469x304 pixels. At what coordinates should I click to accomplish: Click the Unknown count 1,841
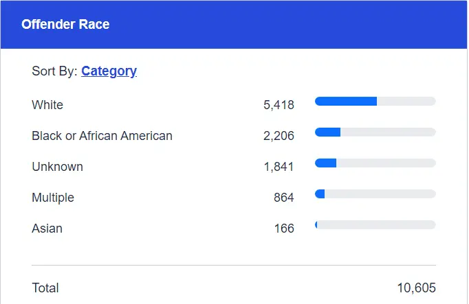coord(279,167)
